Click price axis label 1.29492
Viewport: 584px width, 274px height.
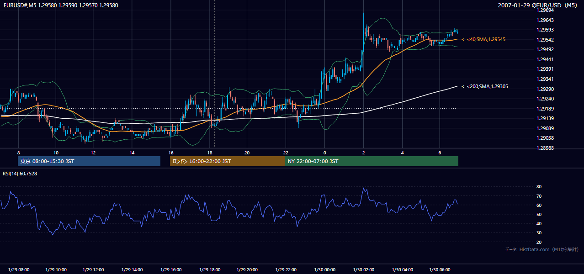point(546,50)
